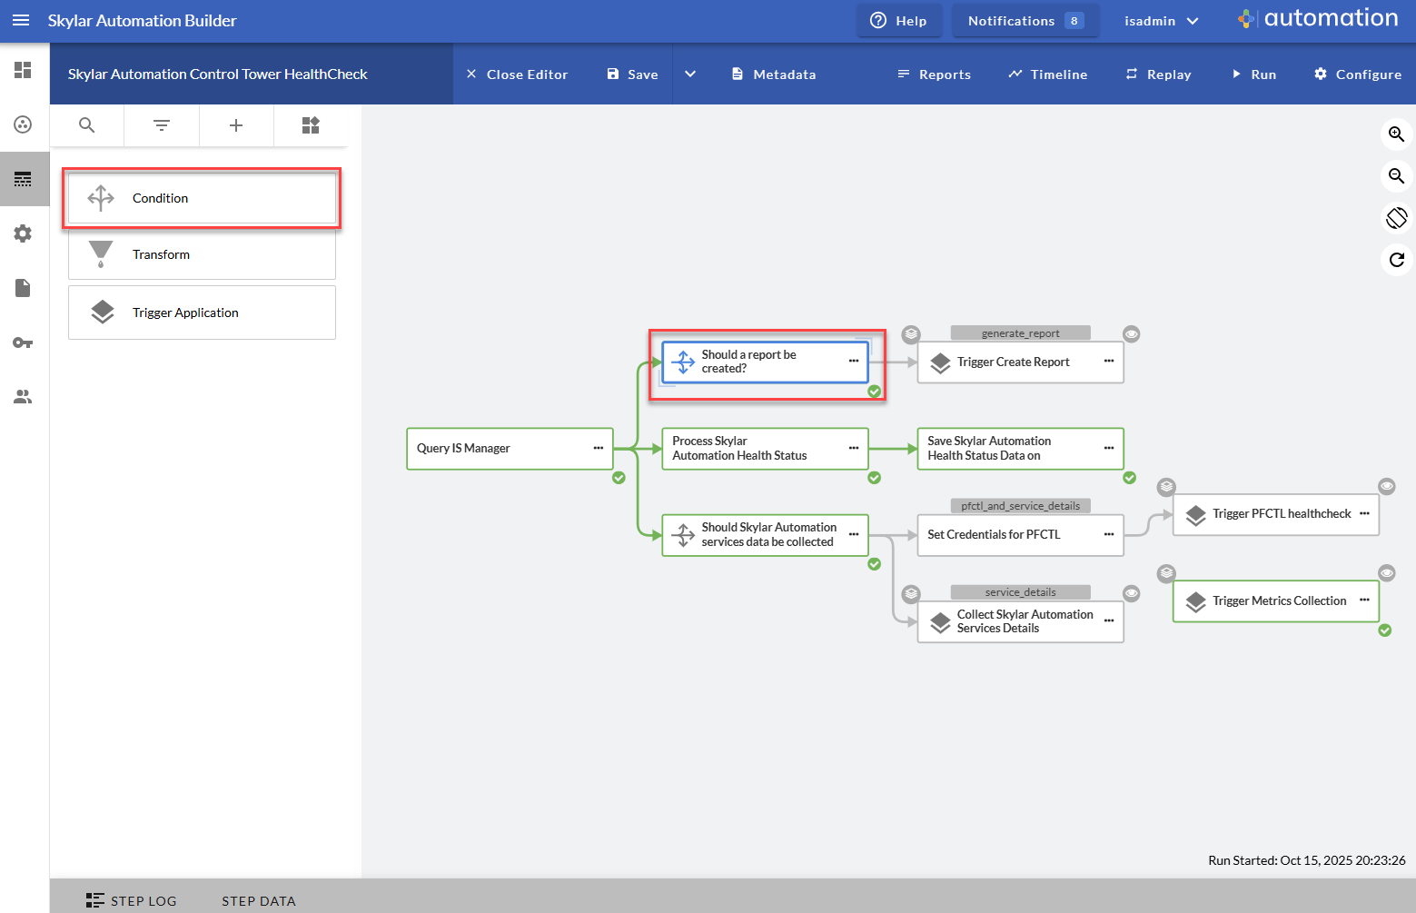Open the ellipsis menu on Query IS Manager

coord(599,448)
